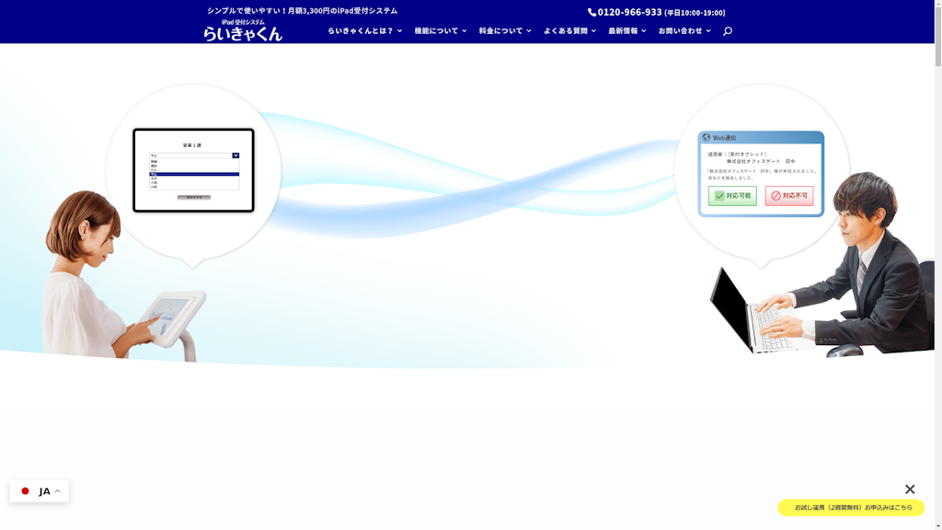
Task: Click the phone number 0120-966-933
Action: (x=629, y=12)
